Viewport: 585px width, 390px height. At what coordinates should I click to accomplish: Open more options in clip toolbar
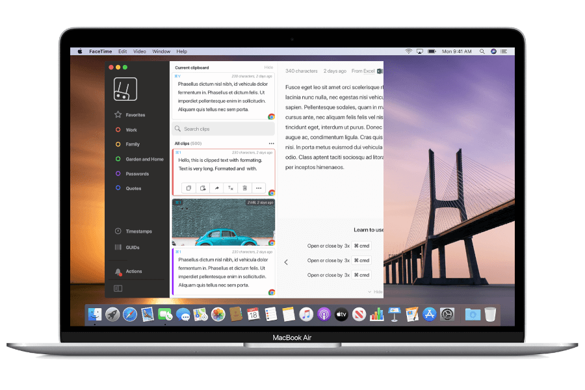point(259,188)
